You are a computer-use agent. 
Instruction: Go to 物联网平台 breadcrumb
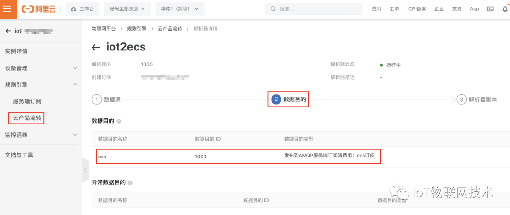(104, 29)
